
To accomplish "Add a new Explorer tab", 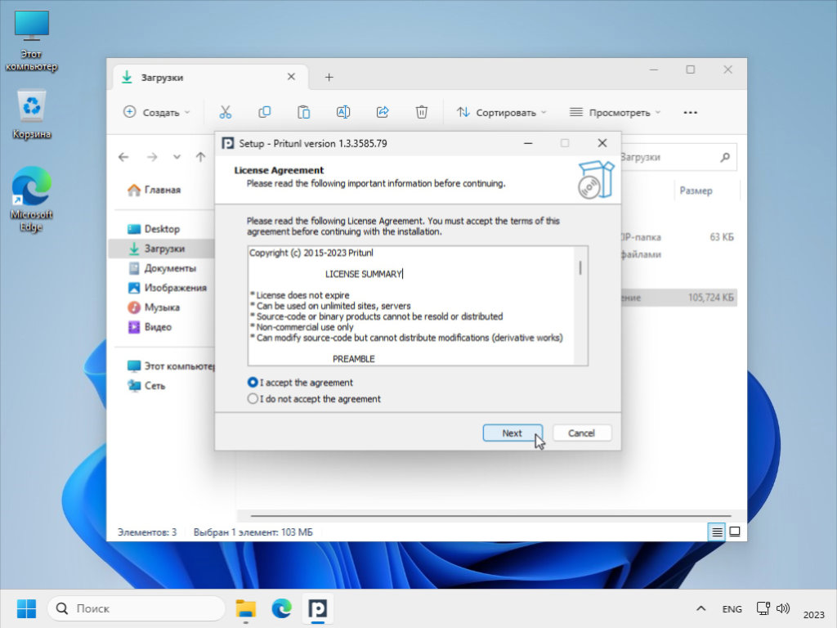I will [x=329, y=78].
